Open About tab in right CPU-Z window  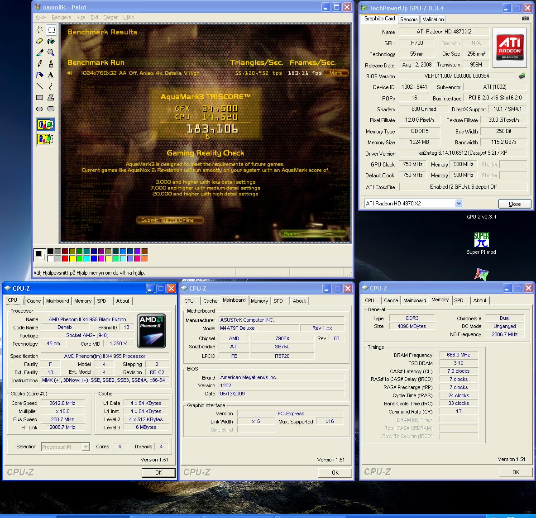[x=479, y=300]
